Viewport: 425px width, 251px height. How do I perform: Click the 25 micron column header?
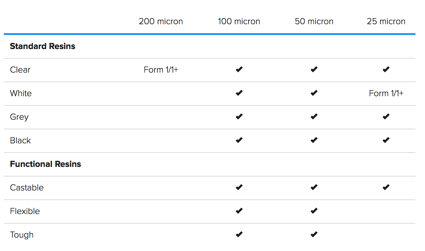click(386, 21)
